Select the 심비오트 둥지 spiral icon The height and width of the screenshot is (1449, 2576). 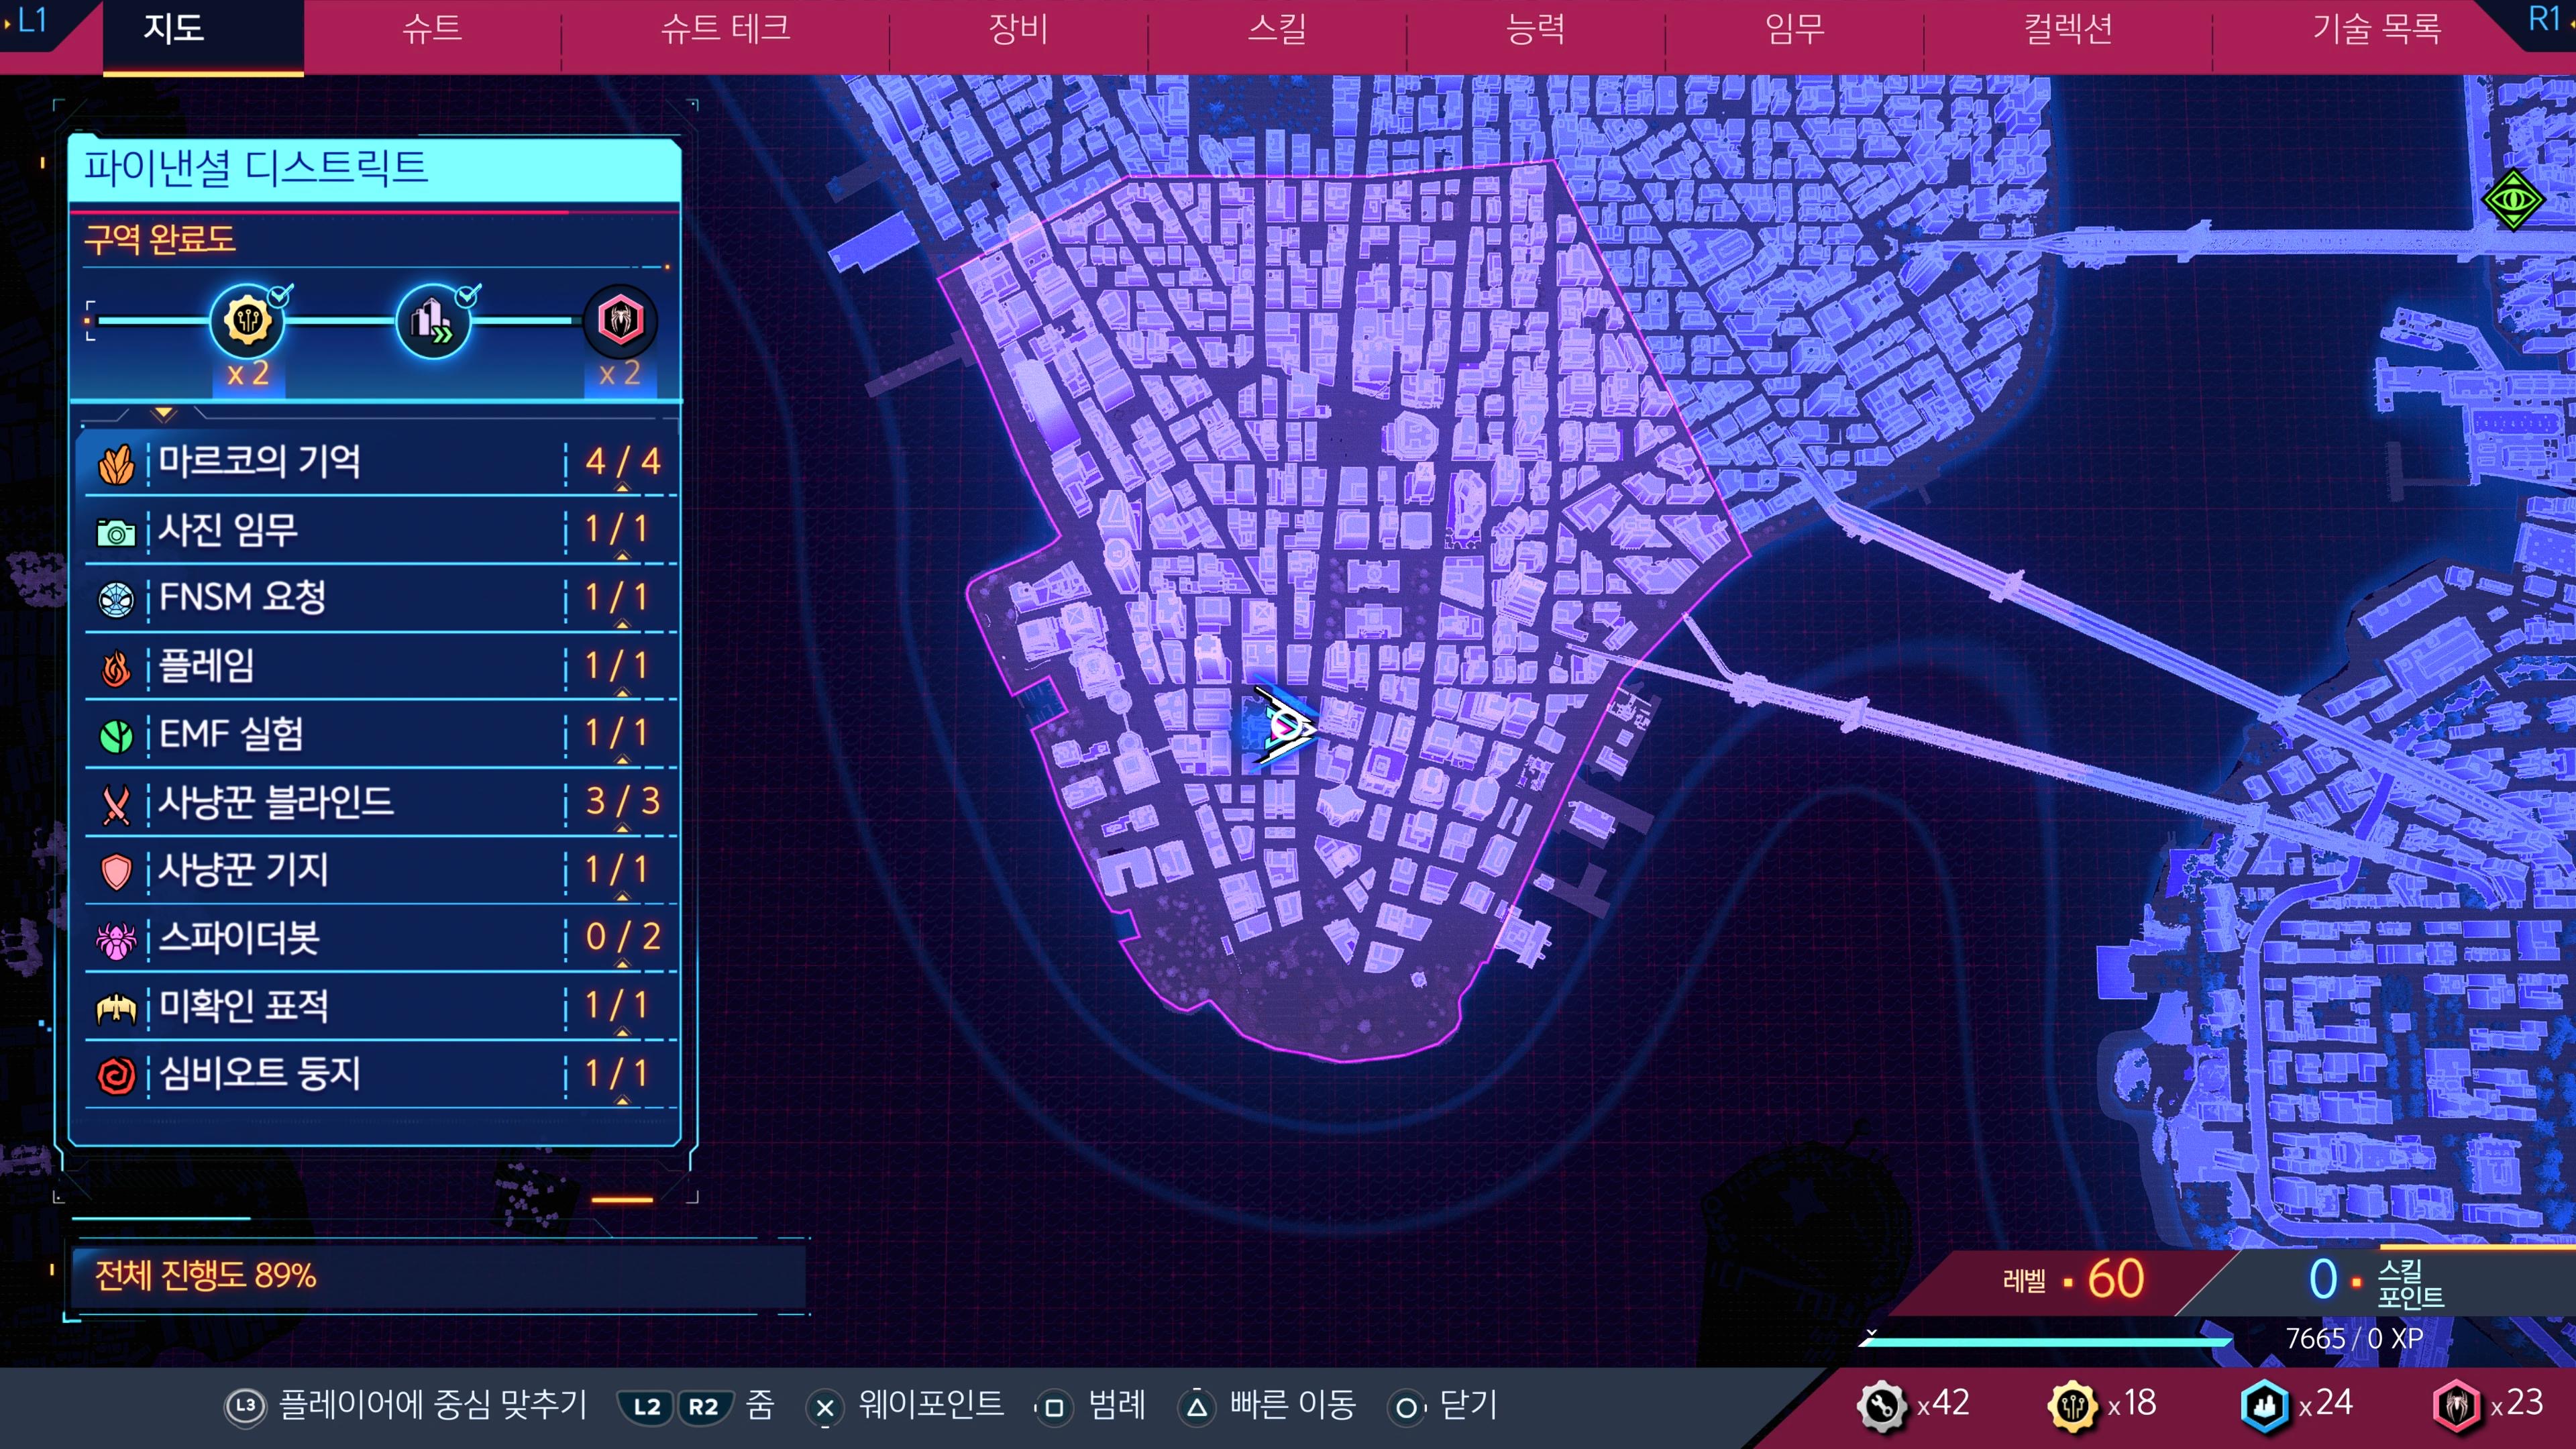[116, 1076]
